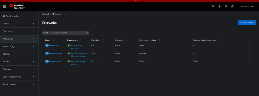
Task: Open the collect-profiles cronjob link
Action: (56, 53)
